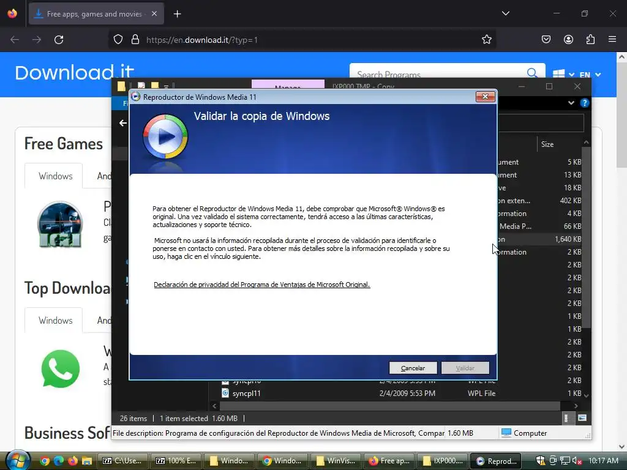Image resolution: width=627 pixels, height=470 pixels.
Task: Click the vertical scrollbar in the Explorer file list
Action: point(586,237)
